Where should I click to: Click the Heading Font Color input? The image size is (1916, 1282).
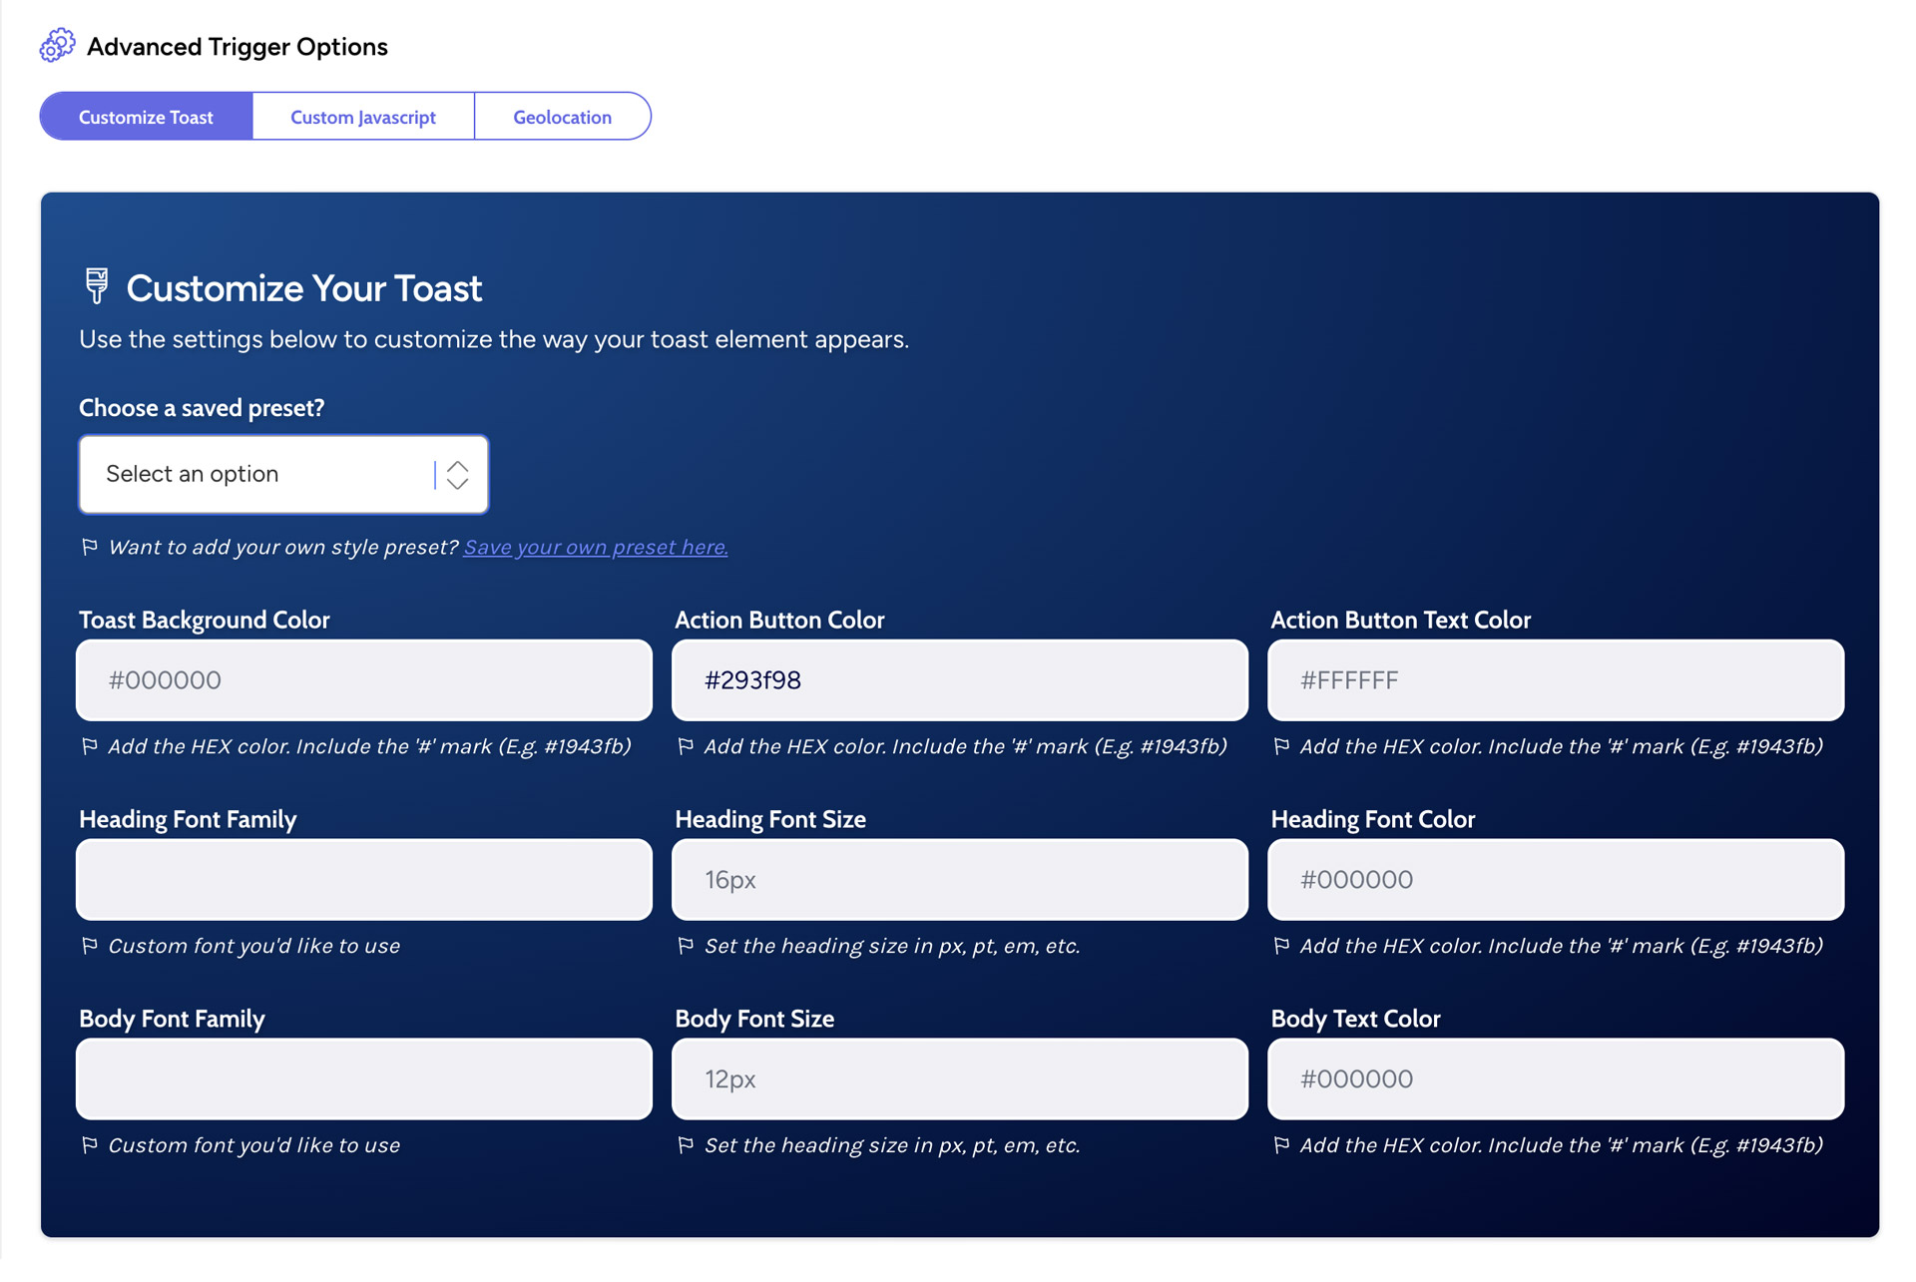pos(1556,881)
